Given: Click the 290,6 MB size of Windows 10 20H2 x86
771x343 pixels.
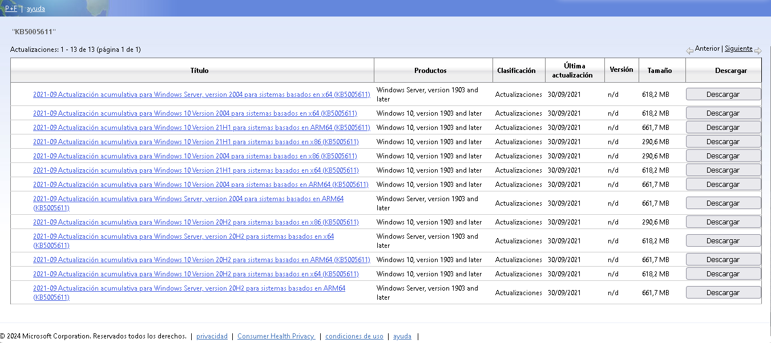Looking at the screenshot, I should tap(656, 222).
